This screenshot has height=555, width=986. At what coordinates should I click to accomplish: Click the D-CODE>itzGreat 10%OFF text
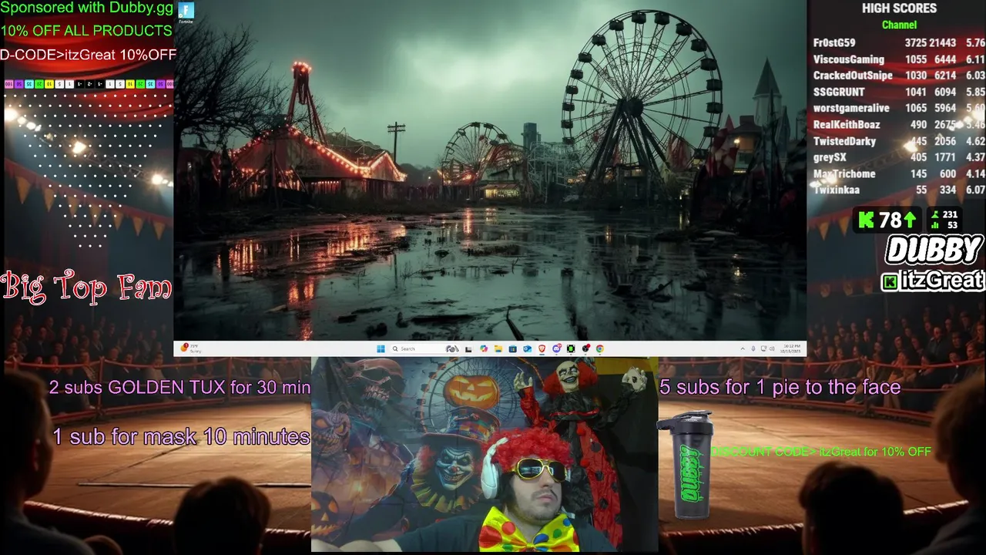tap(88, 55)
